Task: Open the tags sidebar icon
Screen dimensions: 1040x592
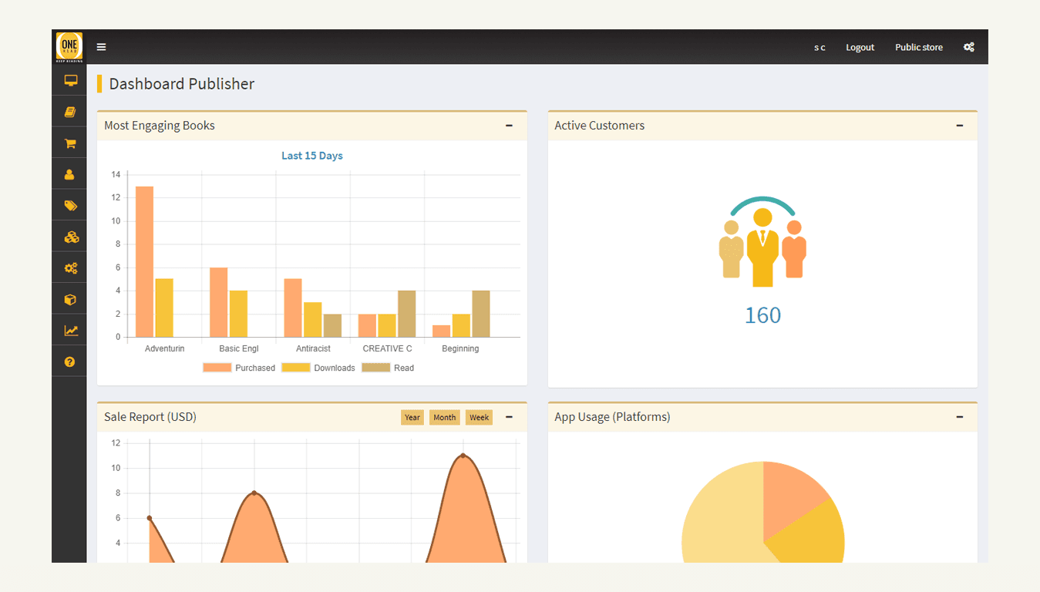Action: coord(70,206)
